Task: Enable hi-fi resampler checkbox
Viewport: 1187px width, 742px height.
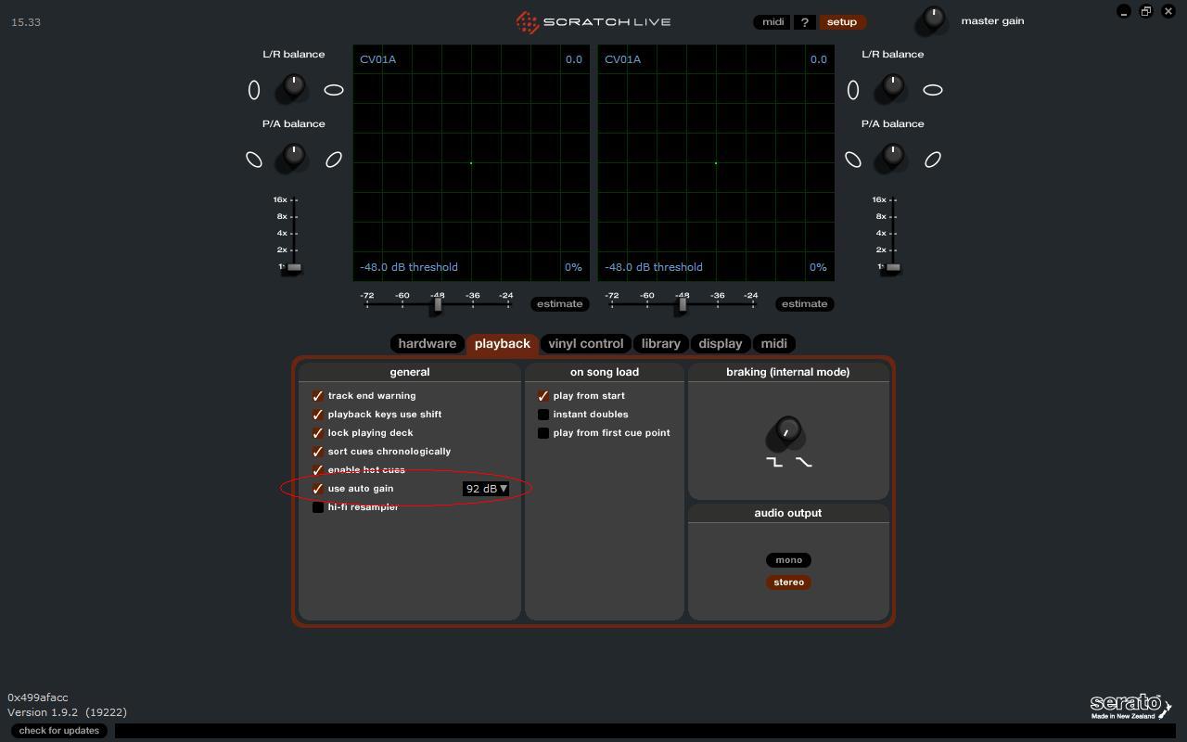Action: (318, 507)
